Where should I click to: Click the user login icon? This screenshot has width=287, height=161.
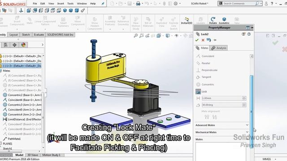266,4
